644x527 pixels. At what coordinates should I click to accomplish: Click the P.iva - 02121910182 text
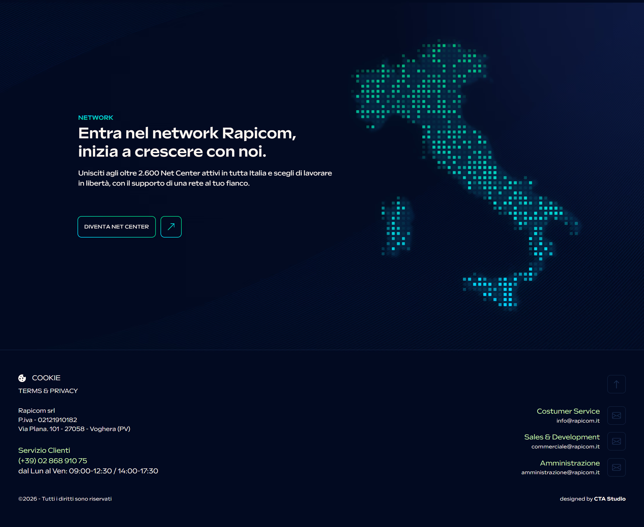click(x=48, y=420)
